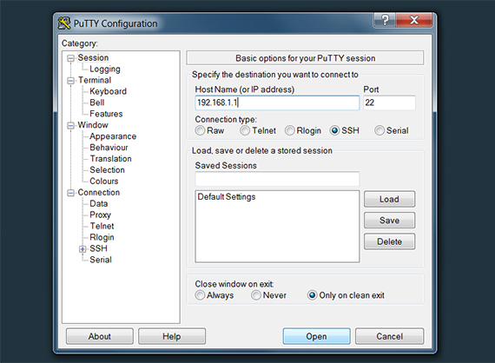Open the Serial category in tree
The height and width of the screenshot is (363, 495).
pyautogui.click(x=101, y=260)
